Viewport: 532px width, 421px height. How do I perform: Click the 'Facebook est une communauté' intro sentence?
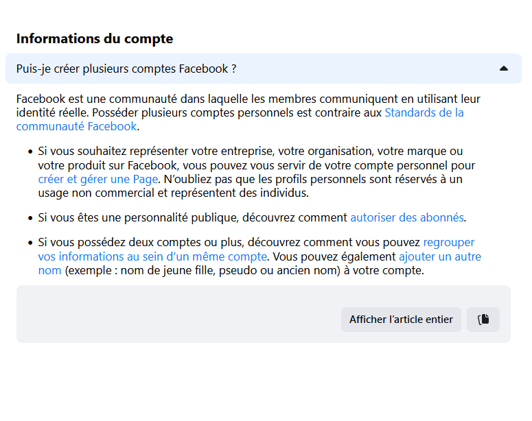pyautogui.click(x=137, y=99)
